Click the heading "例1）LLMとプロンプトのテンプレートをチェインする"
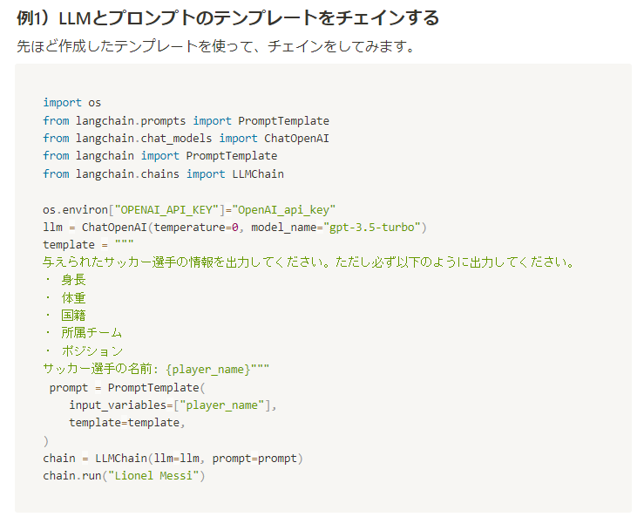Image resolution: width=644 pixels, height=517 pixels. pos(227,17)
